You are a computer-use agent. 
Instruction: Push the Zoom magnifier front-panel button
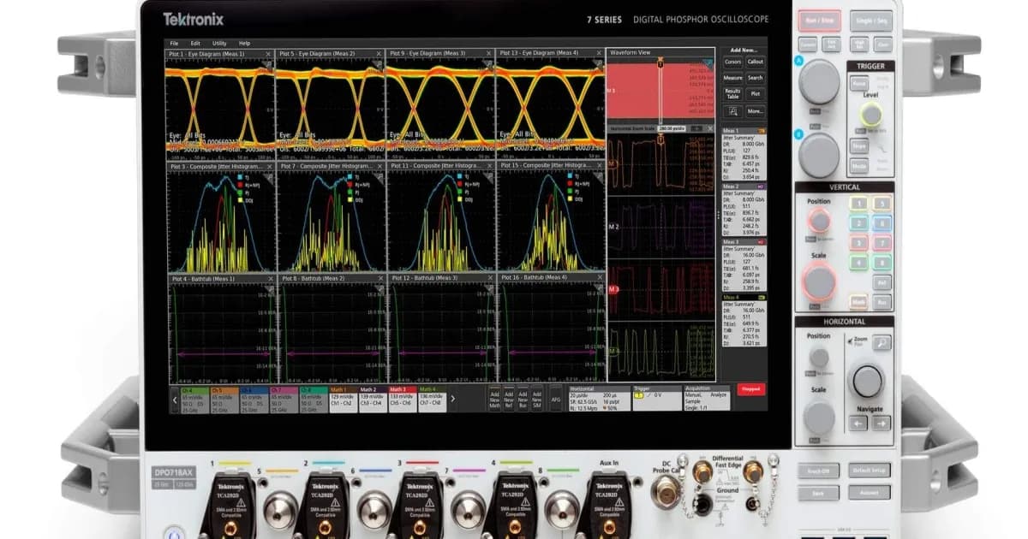click(x=882, y=343)
